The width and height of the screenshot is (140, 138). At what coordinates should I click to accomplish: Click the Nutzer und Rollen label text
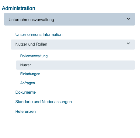tap(31, 44)
